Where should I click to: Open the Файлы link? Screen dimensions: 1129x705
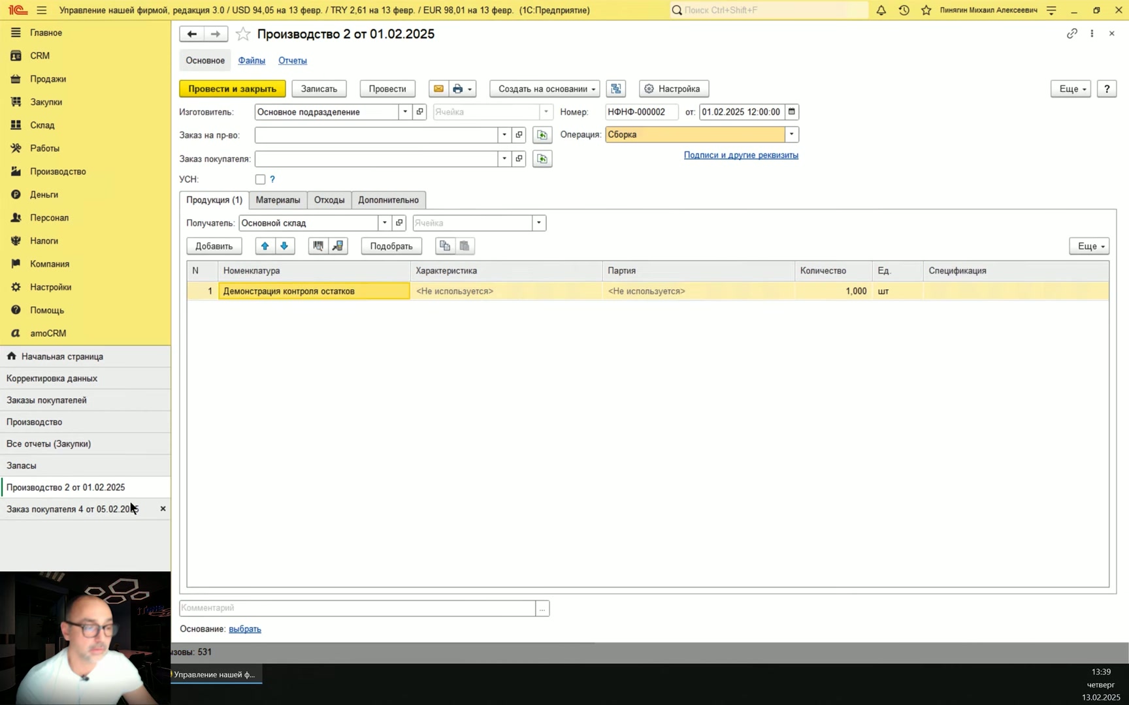(x=252, y=61)
